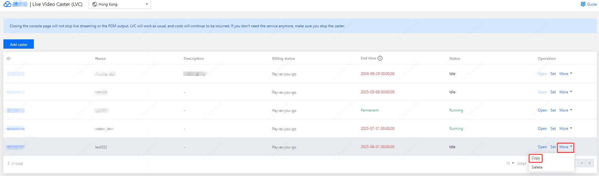The width and height of the screenshot is (599, 176).
Task: Open the test022 caster
Action: pyautogui.click(x=542, y=147)
